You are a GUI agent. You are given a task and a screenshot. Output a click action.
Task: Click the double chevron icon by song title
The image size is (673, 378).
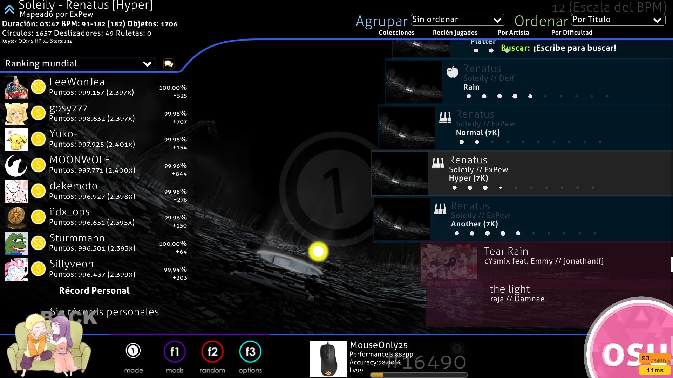tap(9, 9)
